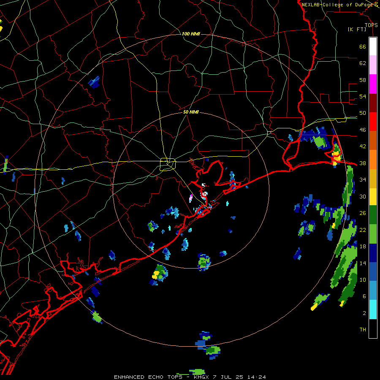The width and height of the screenshot is (380, 380).
Task: Pick the cyan swatch near 2
Action: 373,309
